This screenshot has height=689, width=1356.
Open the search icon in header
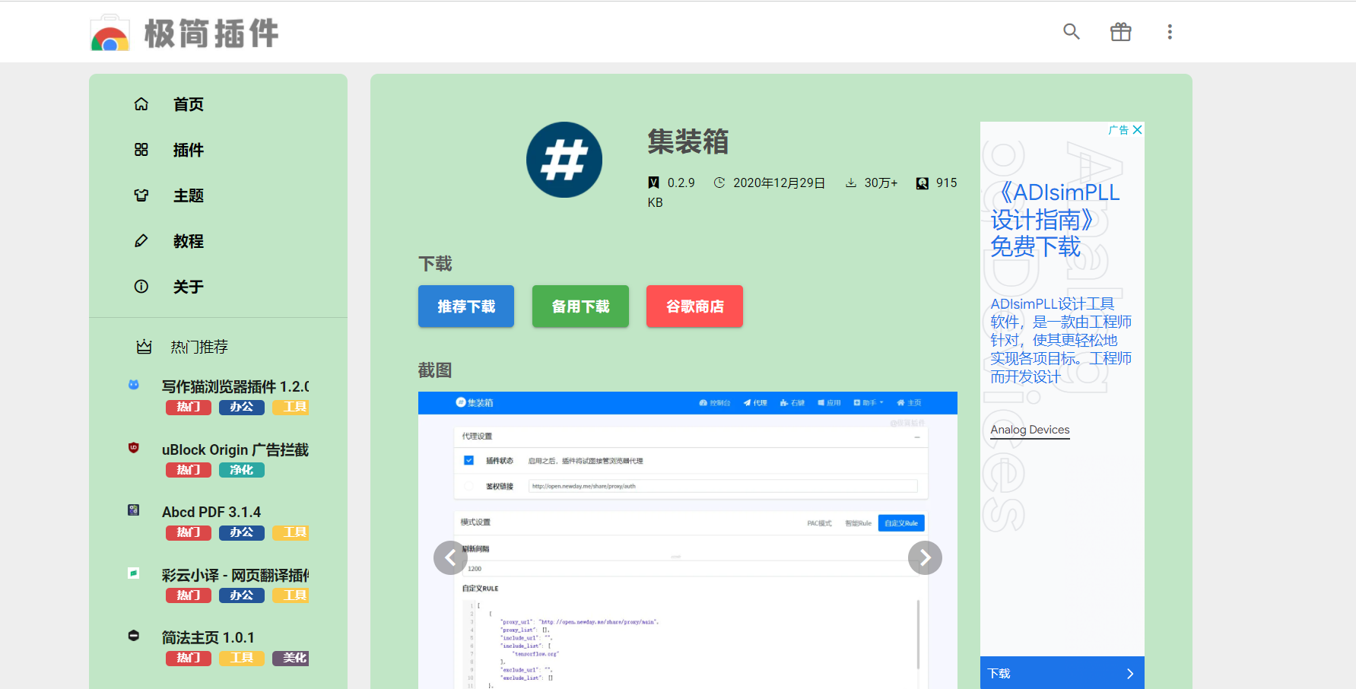[1071, 32]
